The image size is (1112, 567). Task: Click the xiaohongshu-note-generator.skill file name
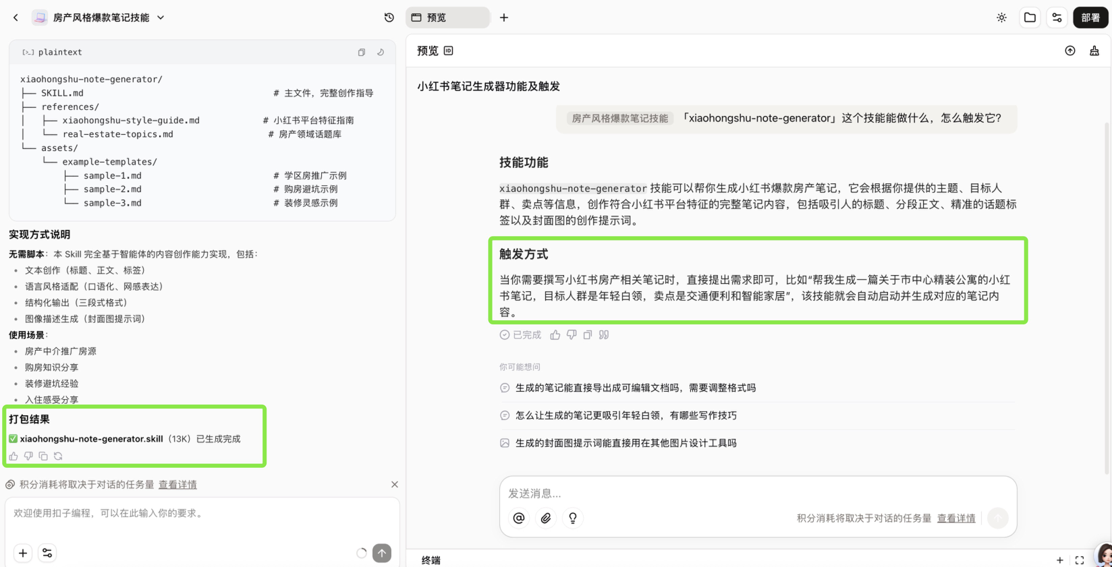pyautogui.click(x=92, y=439)
